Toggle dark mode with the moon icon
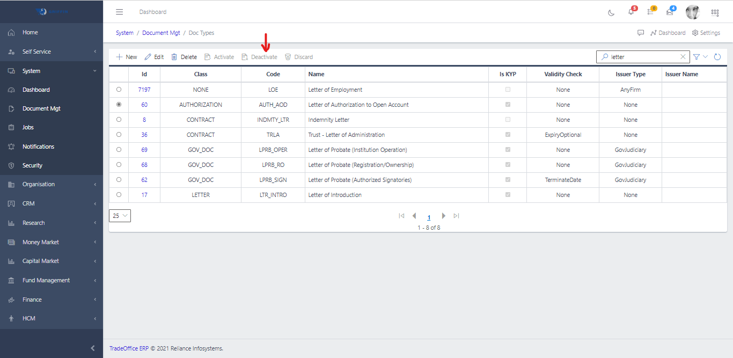 tap(611, 12)
